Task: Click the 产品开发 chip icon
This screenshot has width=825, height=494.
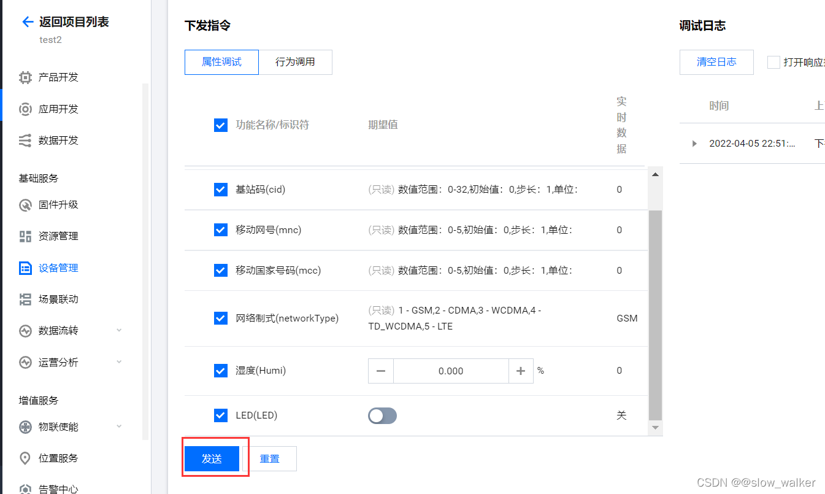Action: (25, 77)
